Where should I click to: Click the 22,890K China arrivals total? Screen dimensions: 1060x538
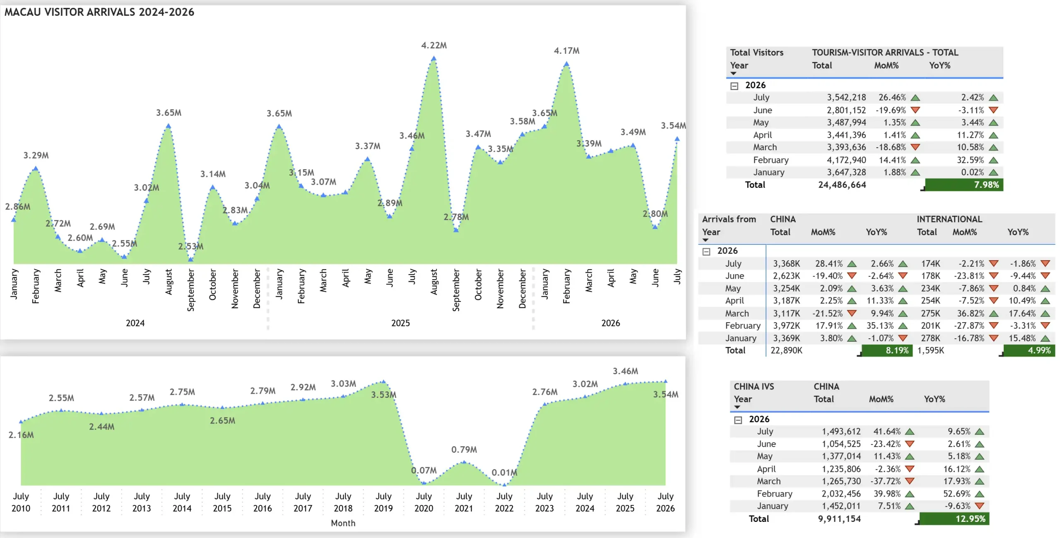[x=786, y=351]
